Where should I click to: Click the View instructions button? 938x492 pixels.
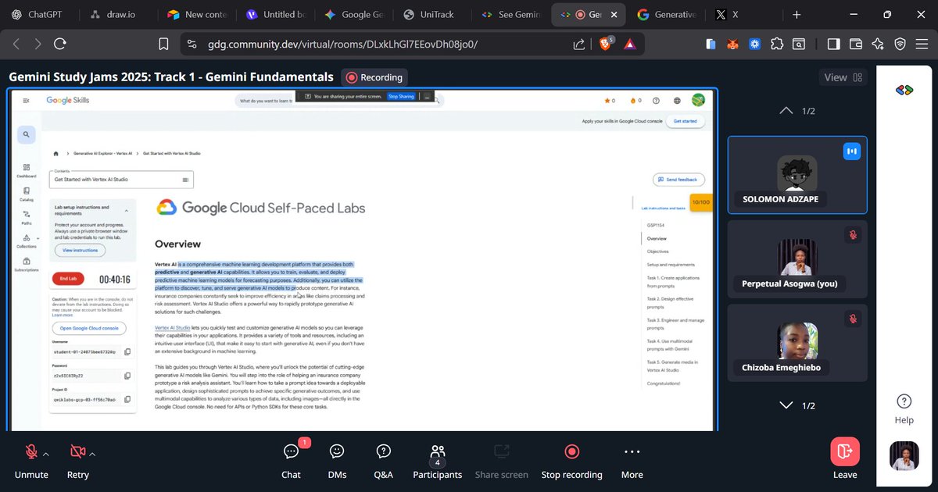79,250
